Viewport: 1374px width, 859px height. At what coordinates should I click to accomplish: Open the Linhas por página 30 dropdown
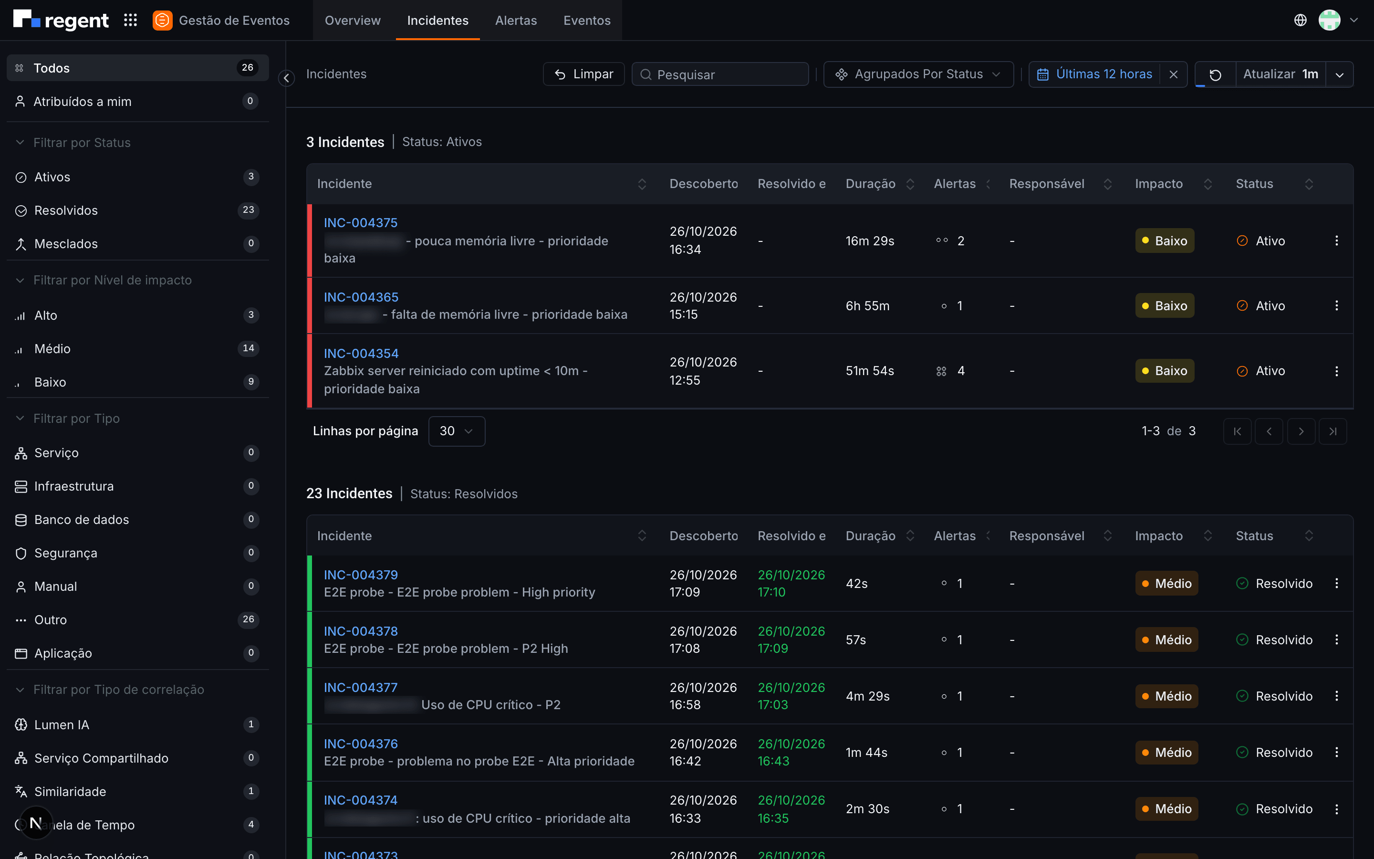(457, 431)
